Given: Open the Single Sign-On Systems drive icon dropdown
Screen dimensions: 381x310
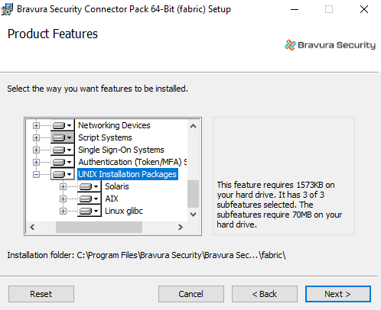Looking at the screenshot, I should (63, 150).
